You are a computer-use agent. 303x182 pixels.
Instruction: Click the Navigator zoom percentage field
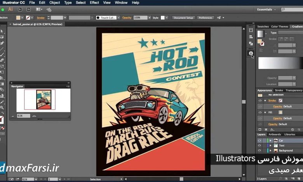pos(23,116)
